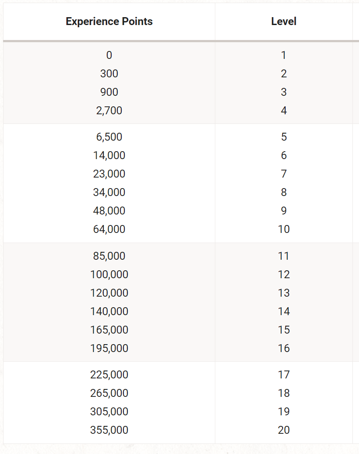Click the 165,000 experience points entry
The image size is (359, 454).
pos(109,330)
